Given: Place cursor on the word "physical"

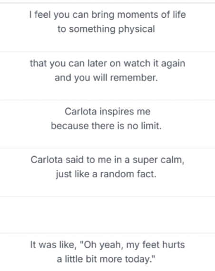Looking at the screenshot, I should [x=137, y=29].
